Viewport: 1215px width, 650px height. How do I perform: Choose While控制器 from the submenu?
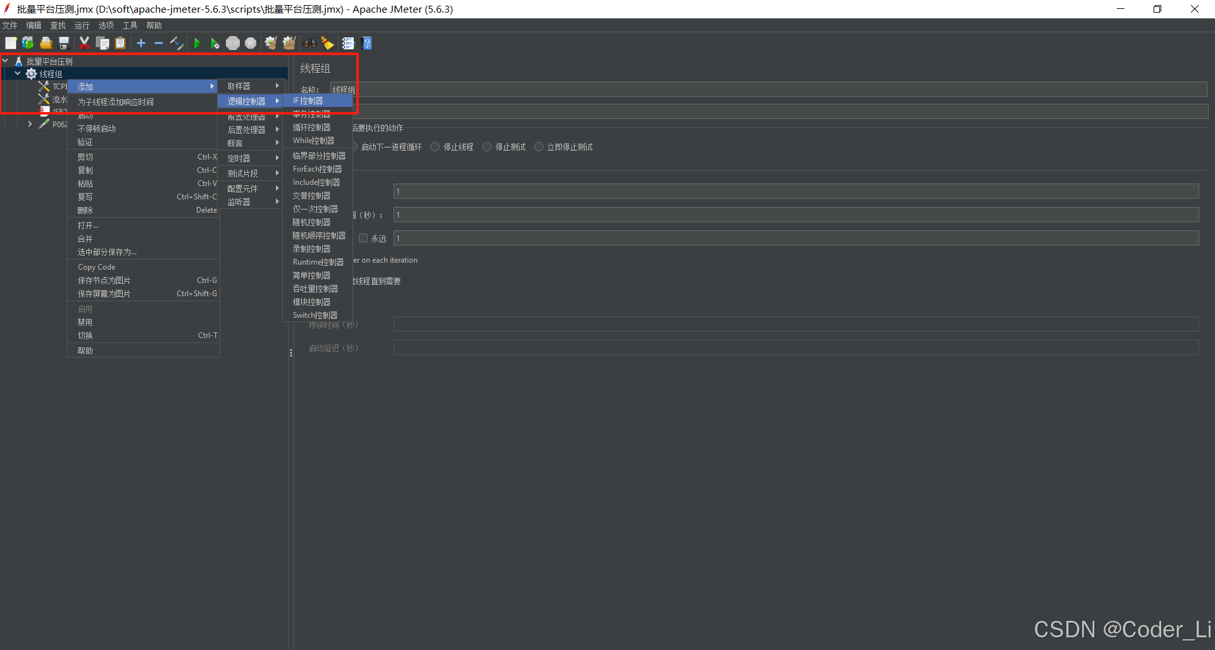click(x=318, y=141)
